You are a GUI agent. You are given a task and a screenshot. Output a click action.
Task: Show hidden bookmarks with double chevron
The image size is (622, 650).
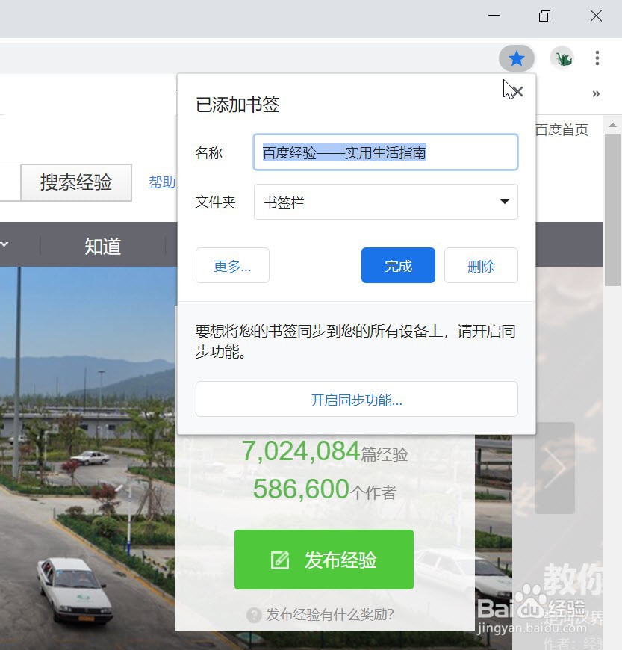click(596, 93)
